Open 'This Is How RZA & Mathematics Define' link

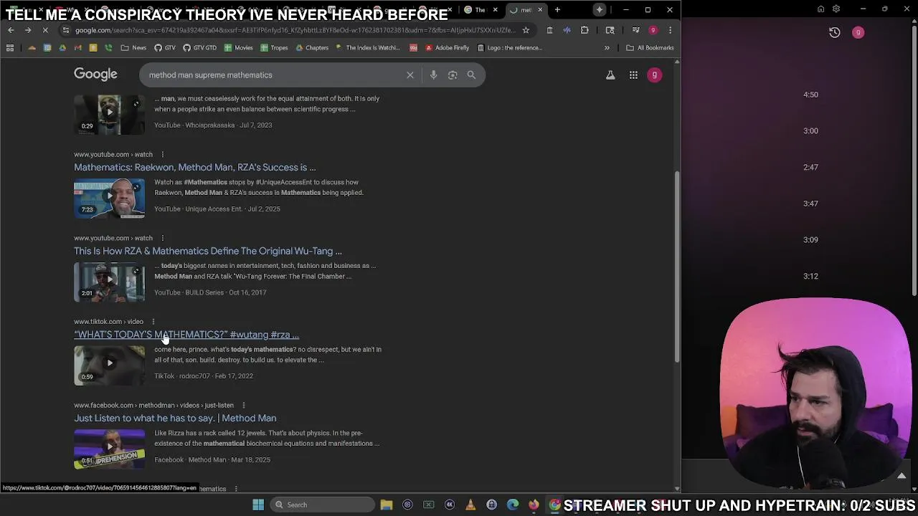point(208,252)
